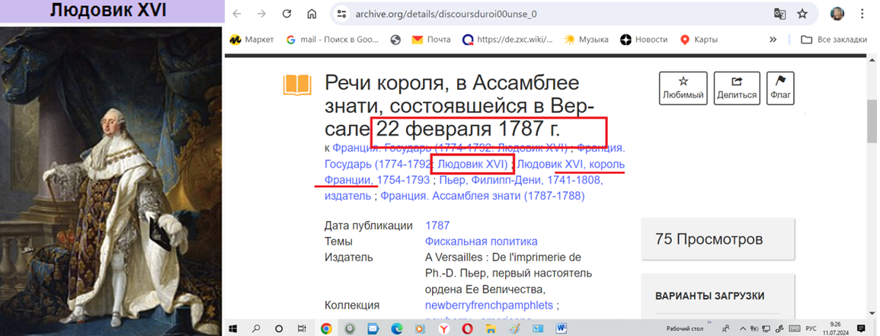Screen dimensions: 880x336
Task: Click the Делиться share button
Action: click(736, 88)
